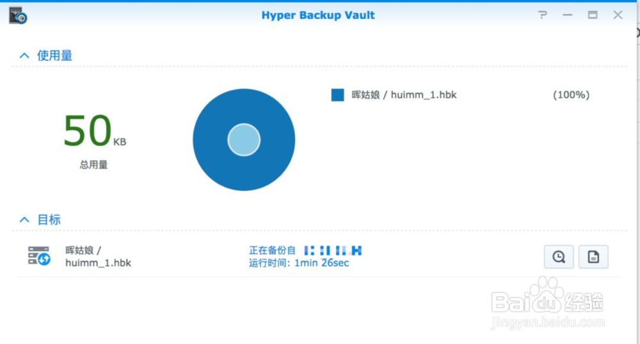Viewport: 640px width, 344px height.
Task: Click the 使用量 section heading
Action: (54, 56)
